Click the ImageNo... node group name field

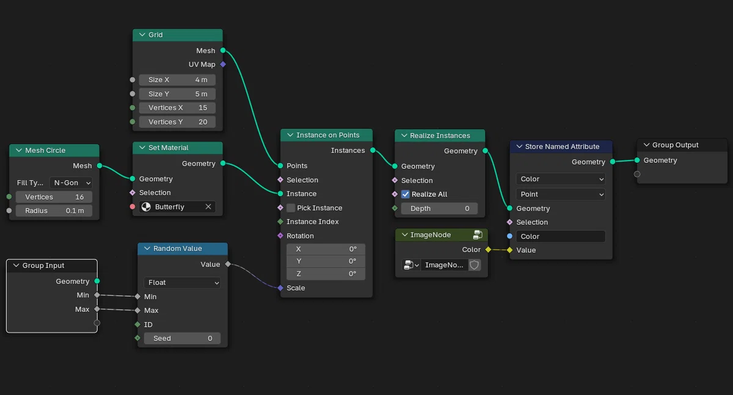coord(444,265)
